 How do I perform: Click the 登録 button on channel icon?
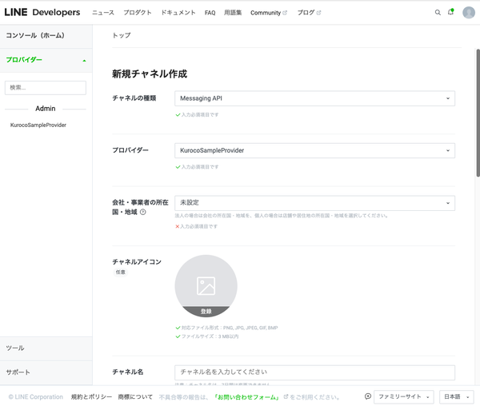pos(206,311)
